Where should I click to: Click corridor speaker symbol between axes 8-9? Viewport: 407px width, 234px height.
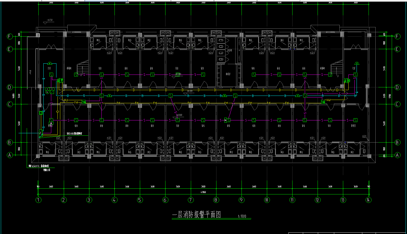tap(225, 96)
